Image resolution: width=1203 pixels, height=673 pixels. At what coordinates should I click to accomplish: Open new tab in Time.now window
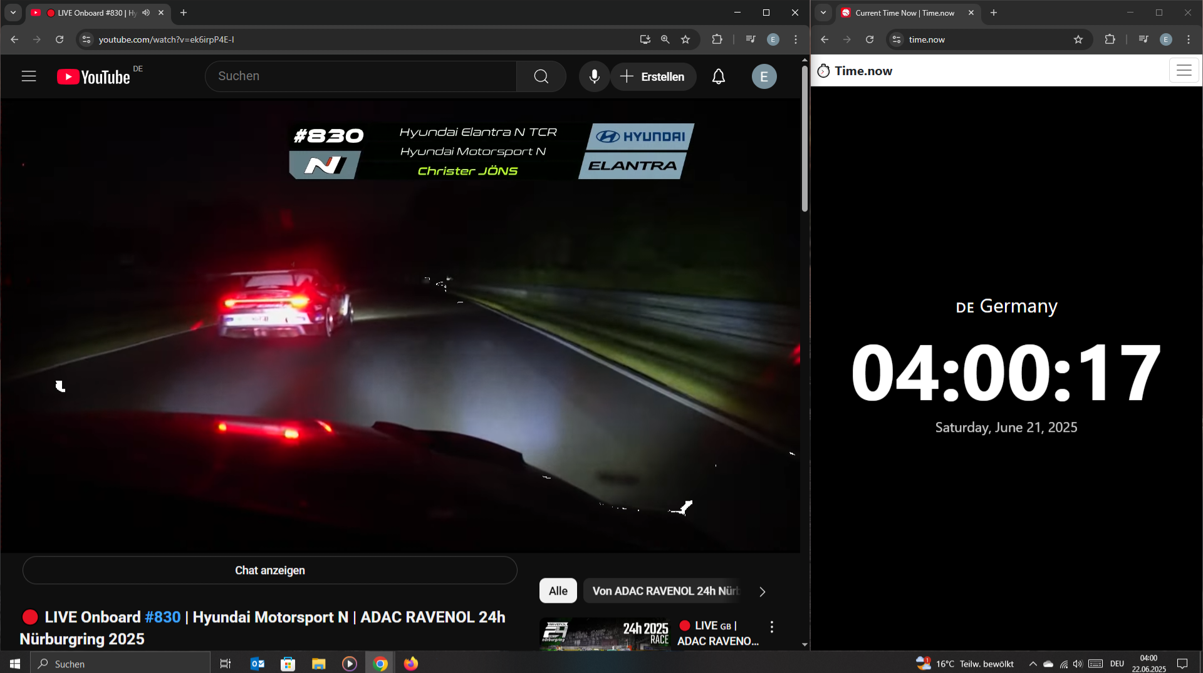994,13
